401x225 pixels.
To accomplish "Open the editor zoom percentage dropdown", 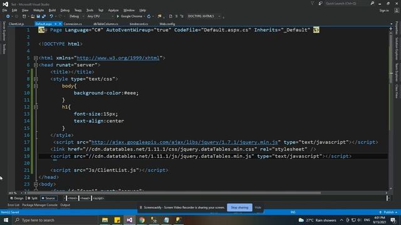I will (x=21, y=193).
